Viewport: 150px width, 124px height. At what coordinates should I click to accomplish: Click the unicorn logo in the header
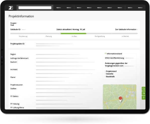pos(11,8)
